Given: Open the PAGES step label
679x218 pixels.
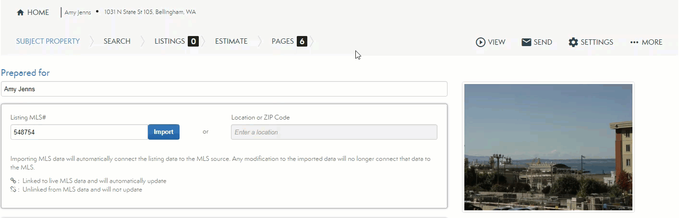Looking at the screenshot, I should pyautogui.click(x=282, y=41).
